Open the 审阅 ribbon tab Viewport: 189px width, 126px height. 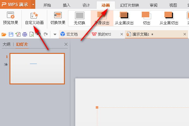click(x=154, y=5)
